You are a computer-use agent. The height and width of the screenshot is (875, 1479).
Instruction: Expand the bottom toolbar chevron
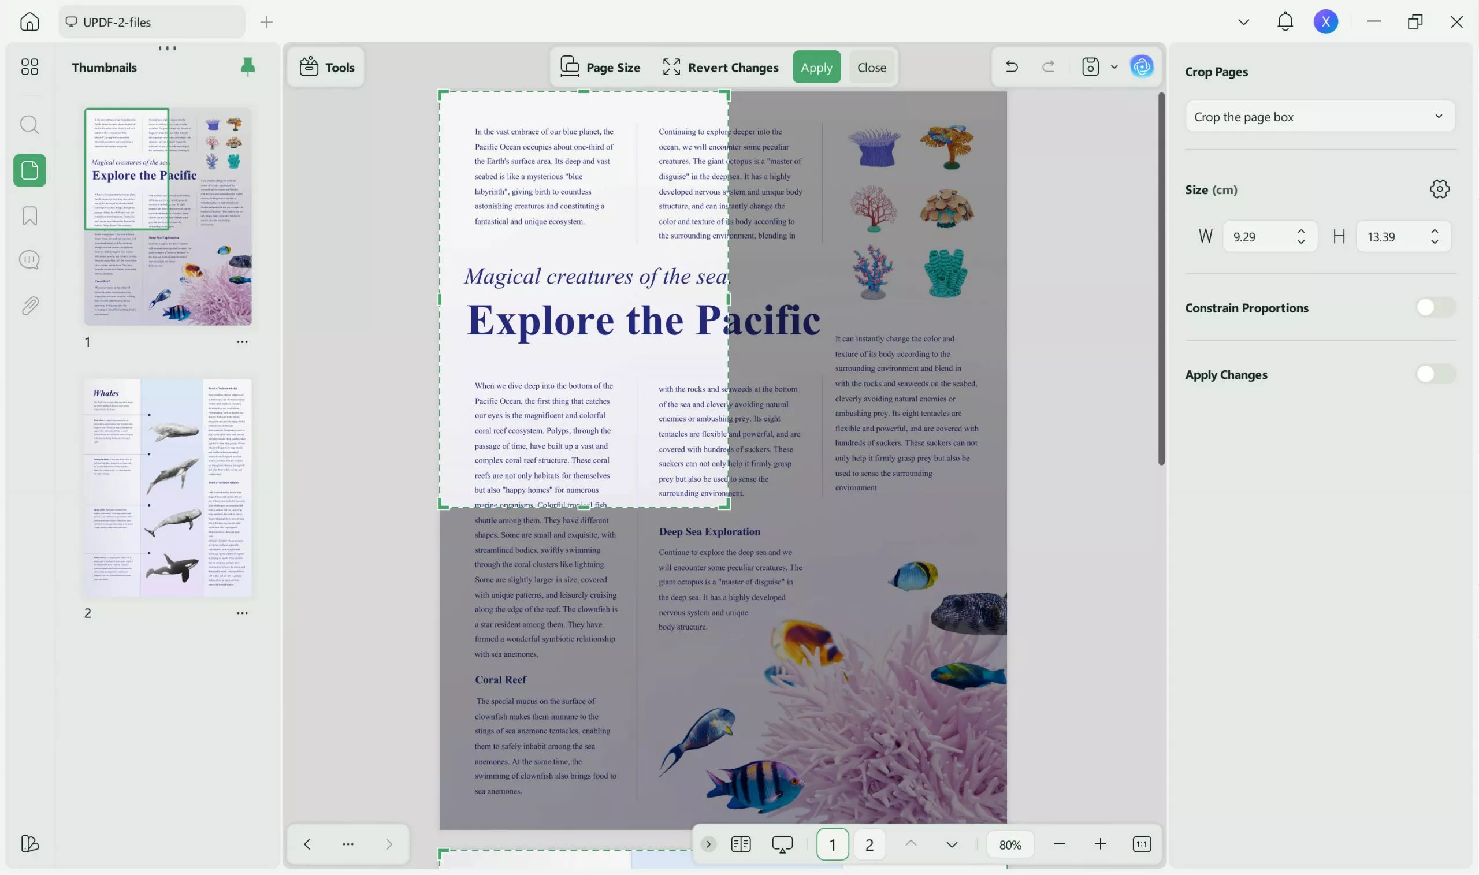tap(708, 844)
